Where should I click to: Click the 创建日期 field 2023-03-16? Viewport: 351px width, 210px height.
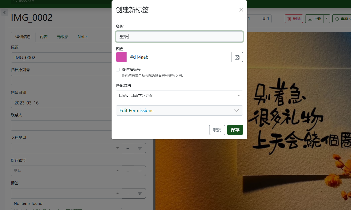61,103
